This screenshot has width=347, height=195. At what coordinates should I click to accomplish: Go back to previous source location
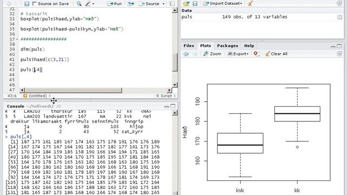(x=9, y=4)
